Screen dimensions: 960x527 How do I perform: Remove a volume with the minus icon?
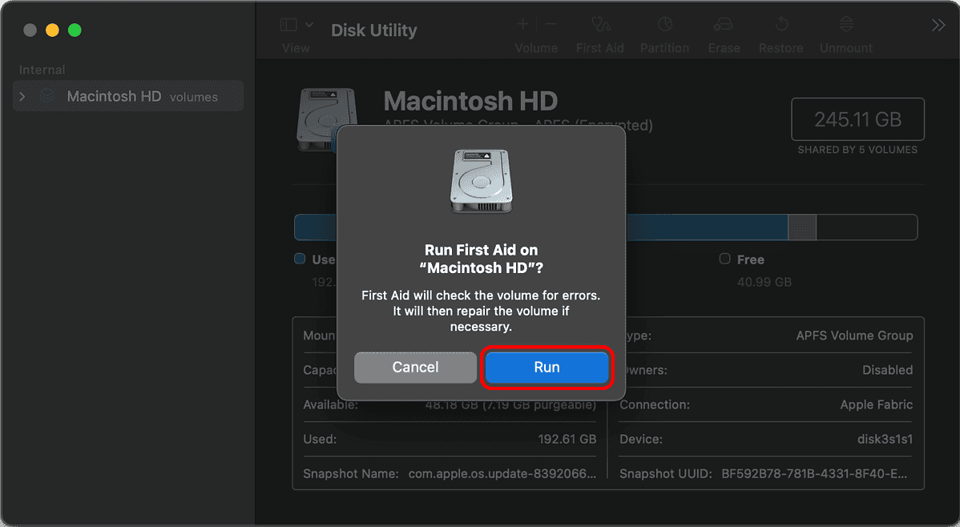click(551, 25)
